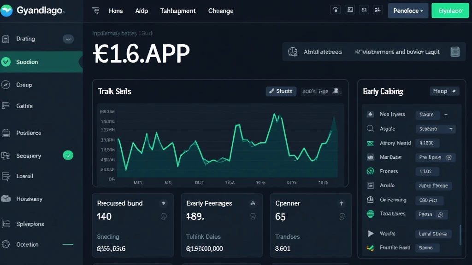Click the Horaivany sidebar icon

coord(6,199)
